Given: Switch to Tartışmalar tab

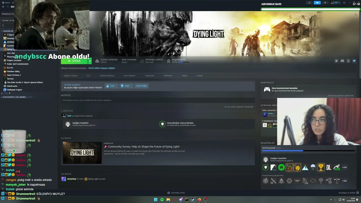Looking at the screenshot, I should [x=149, y=76].
